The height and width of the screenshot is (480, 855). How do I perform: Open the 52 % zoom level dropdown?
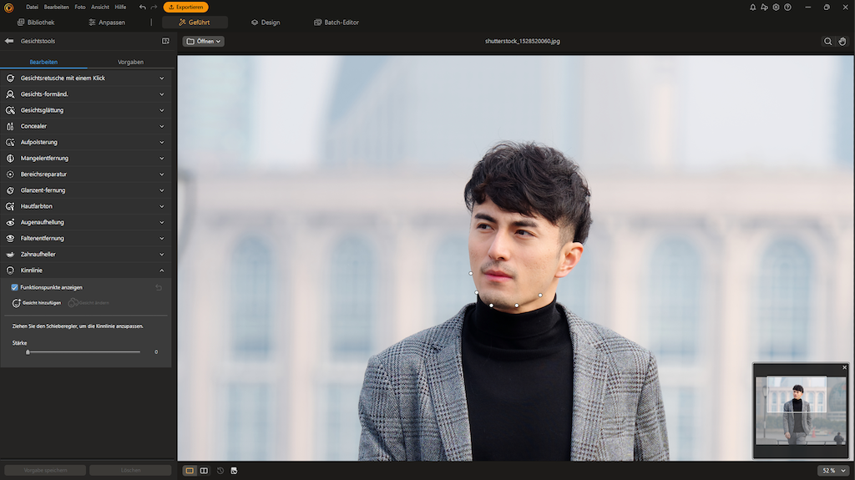831,471
